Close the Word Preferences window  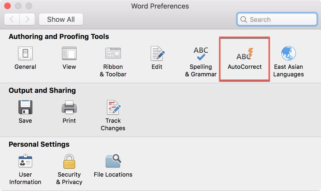point(7,6)
